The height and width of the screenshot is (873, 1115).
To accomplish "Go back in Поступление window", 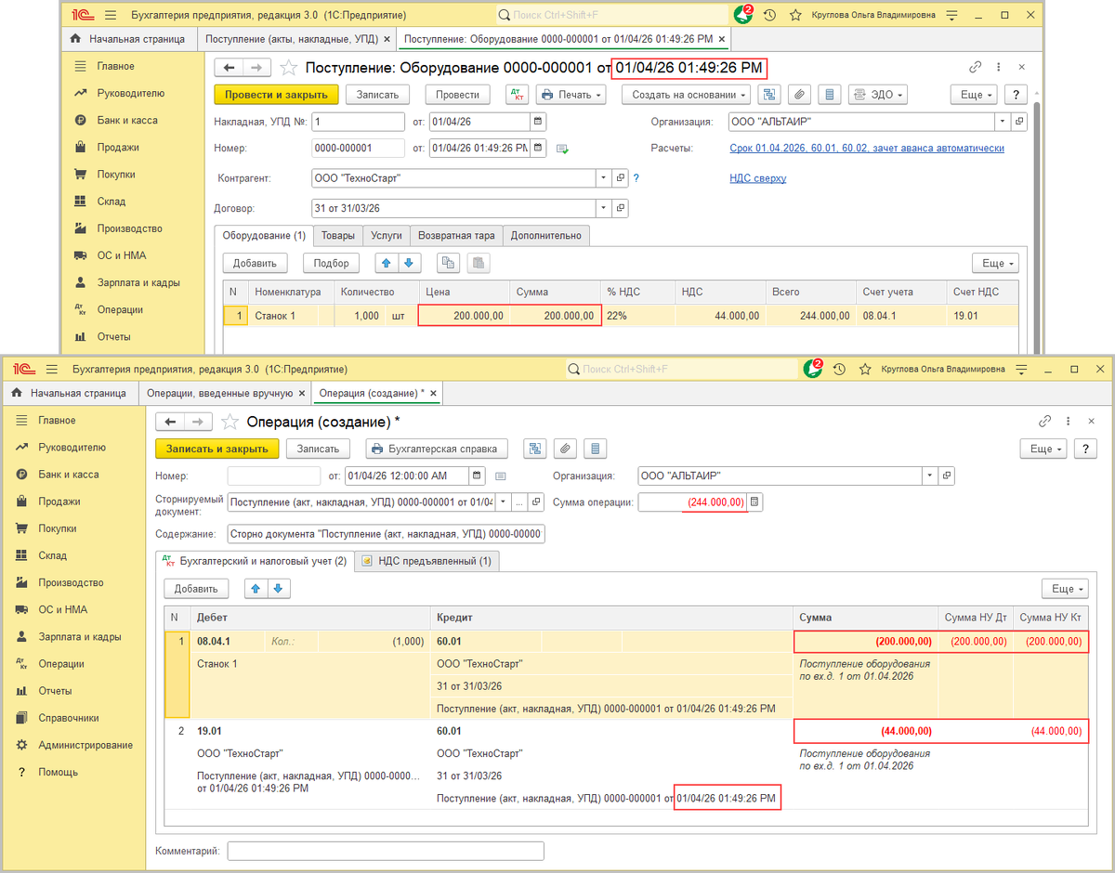I will pos(229,68).
